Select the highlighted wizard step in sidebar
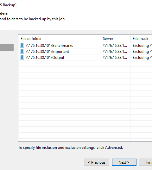 click(7, 47)
